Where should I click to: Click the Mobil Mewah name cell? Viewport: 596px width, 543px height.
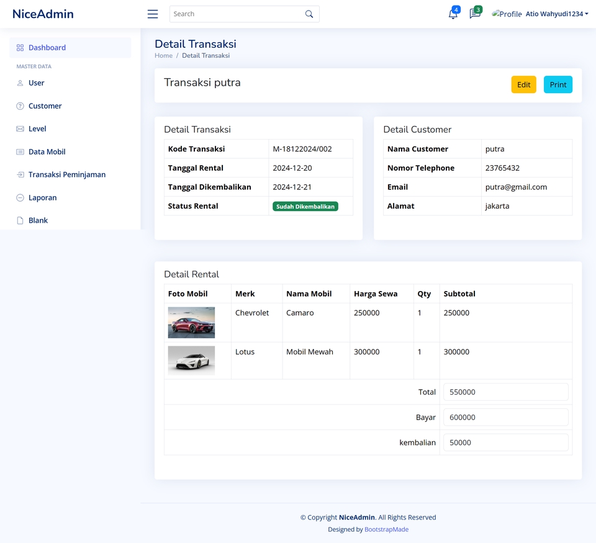click(316, 361)
